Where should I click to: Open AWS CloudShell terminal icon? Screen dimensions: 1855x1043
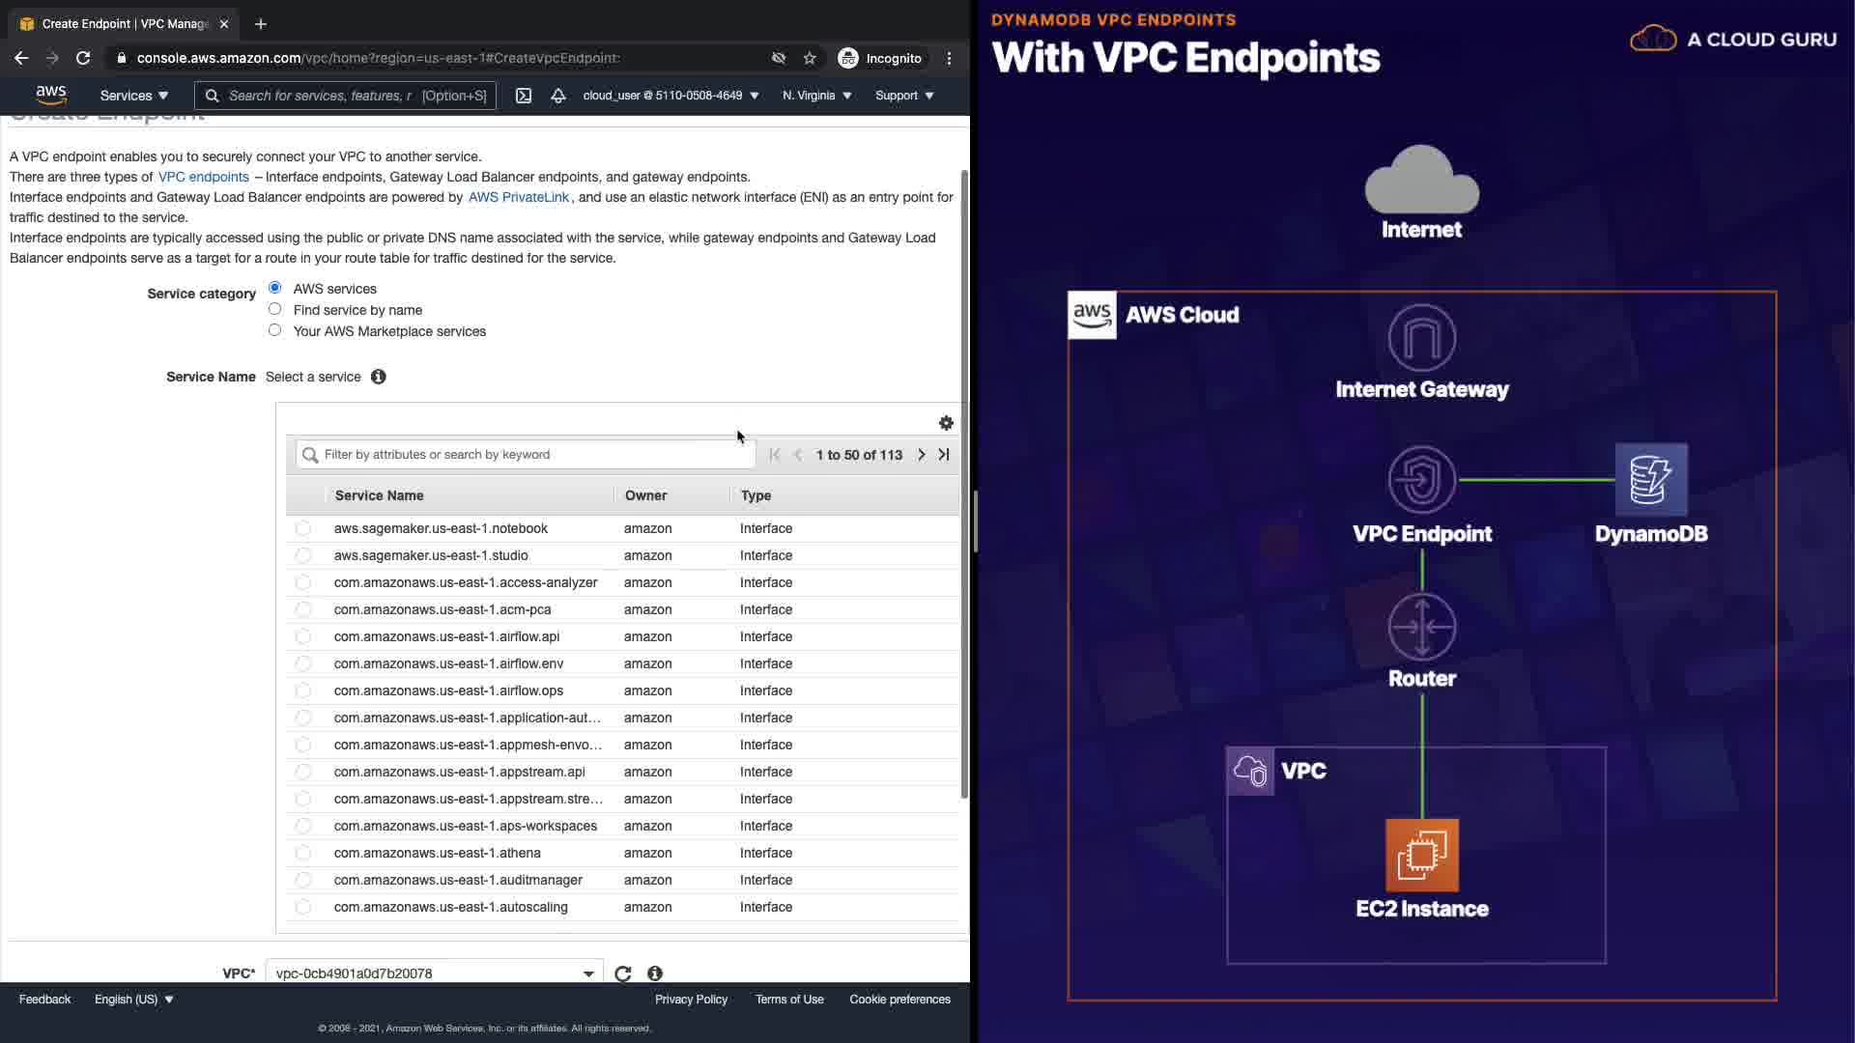point(523,96)
